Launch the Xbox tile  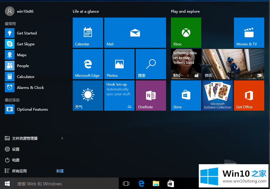coord(186,33)
